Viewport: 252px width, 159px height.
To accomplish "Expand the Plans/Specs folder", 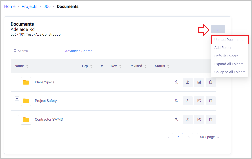I will (x=17, y=80).
